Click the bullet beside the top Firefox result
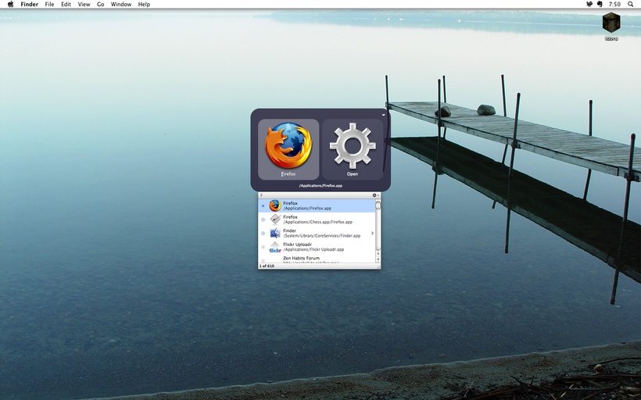 [x=263, y=206]
